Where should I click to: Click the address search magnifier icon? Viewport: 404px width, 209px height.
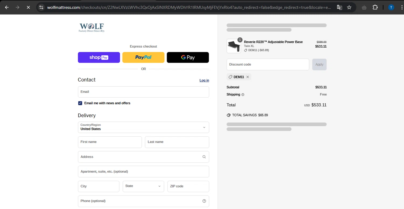[204, 157]
